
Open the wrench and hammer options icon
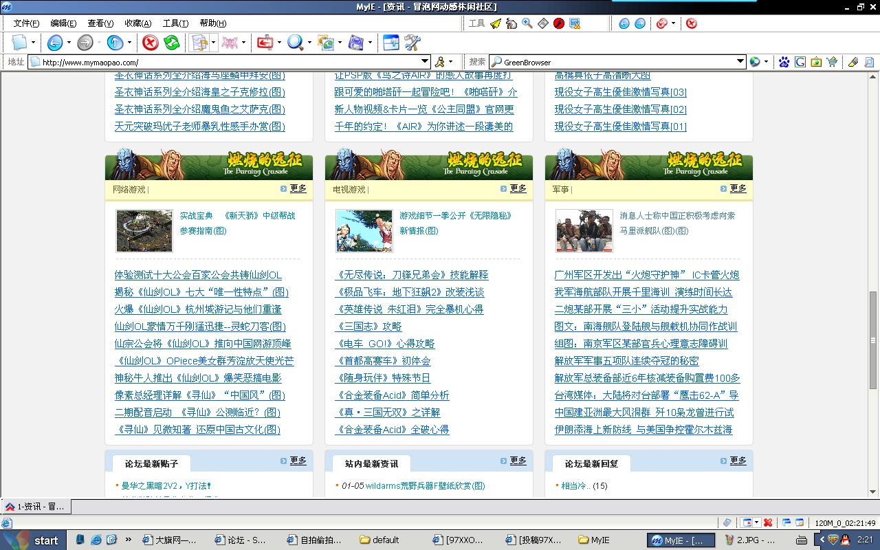click(x=412, y=43)
